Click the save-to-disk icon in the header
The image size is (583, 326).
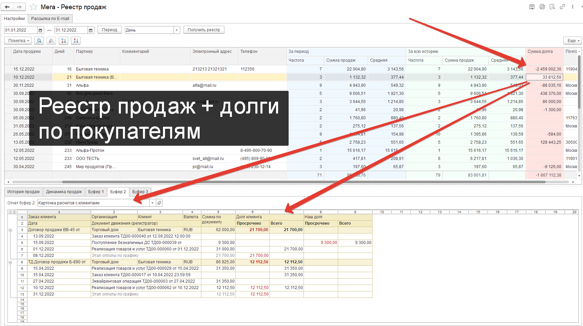(x=532, y=7)
